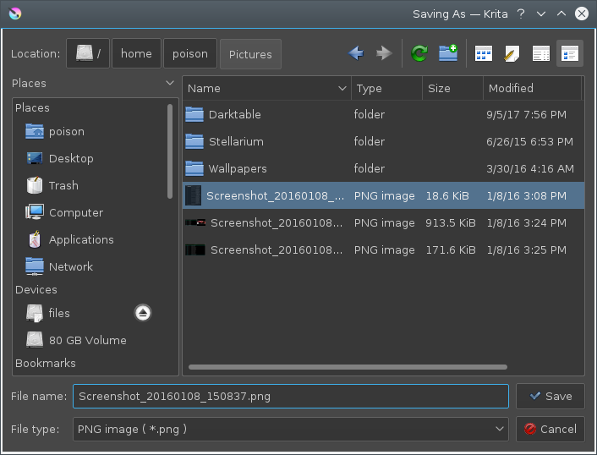Click the Stellarium folder icon
The image size is (597, 455).
pos(194,141)
